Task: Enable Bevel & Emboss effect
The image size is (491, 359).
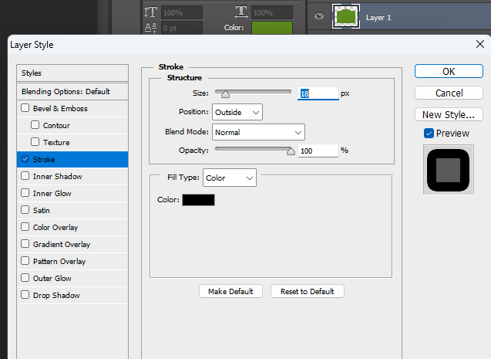Action: pos(25,108)
